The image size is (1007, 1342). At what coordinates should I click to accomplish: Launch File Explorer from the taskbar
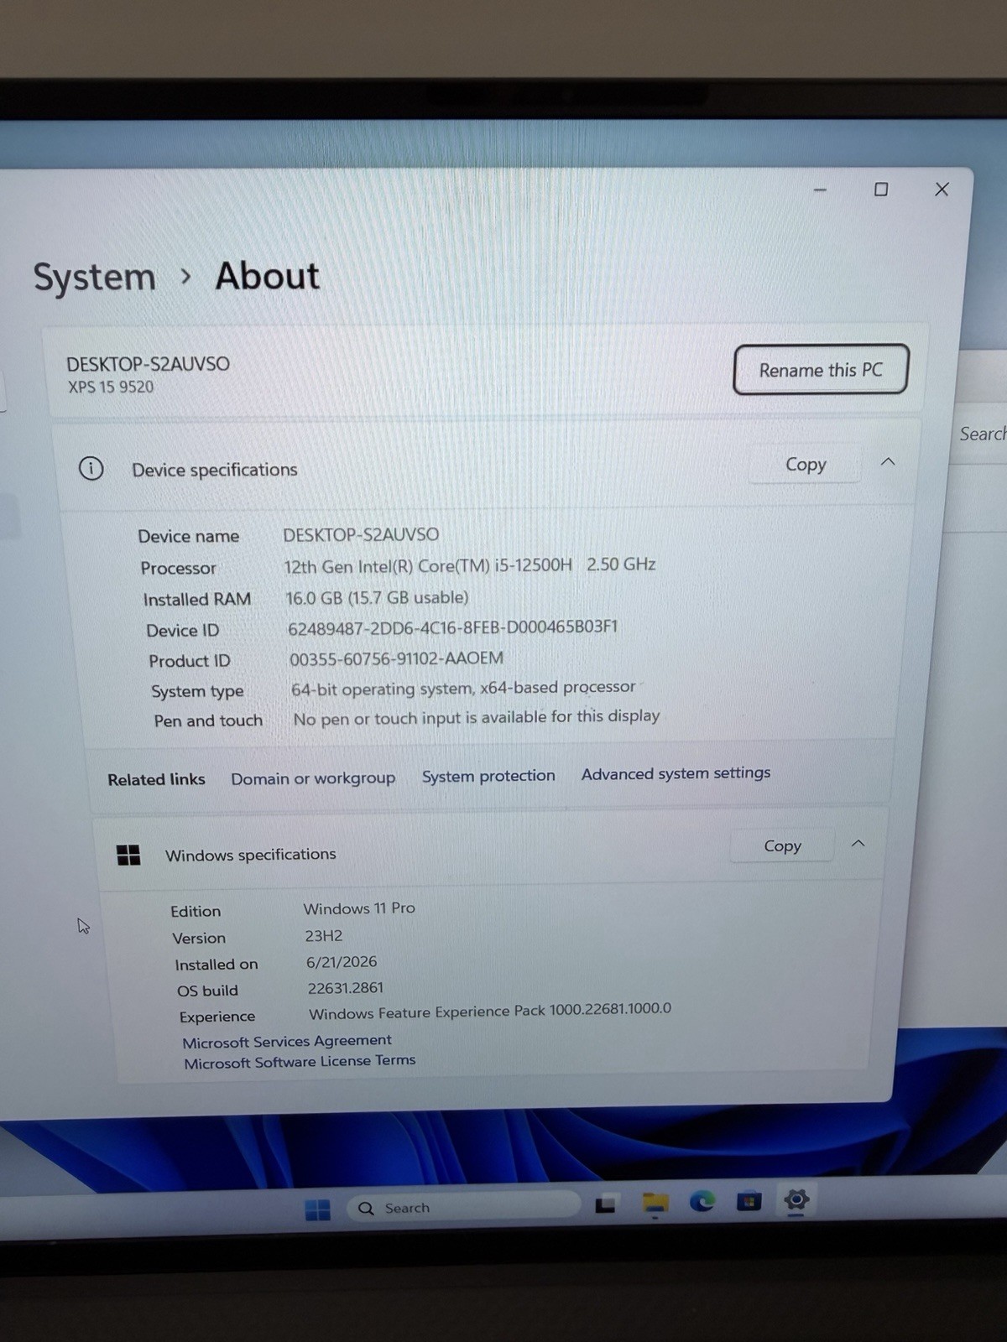point(655,1204)
